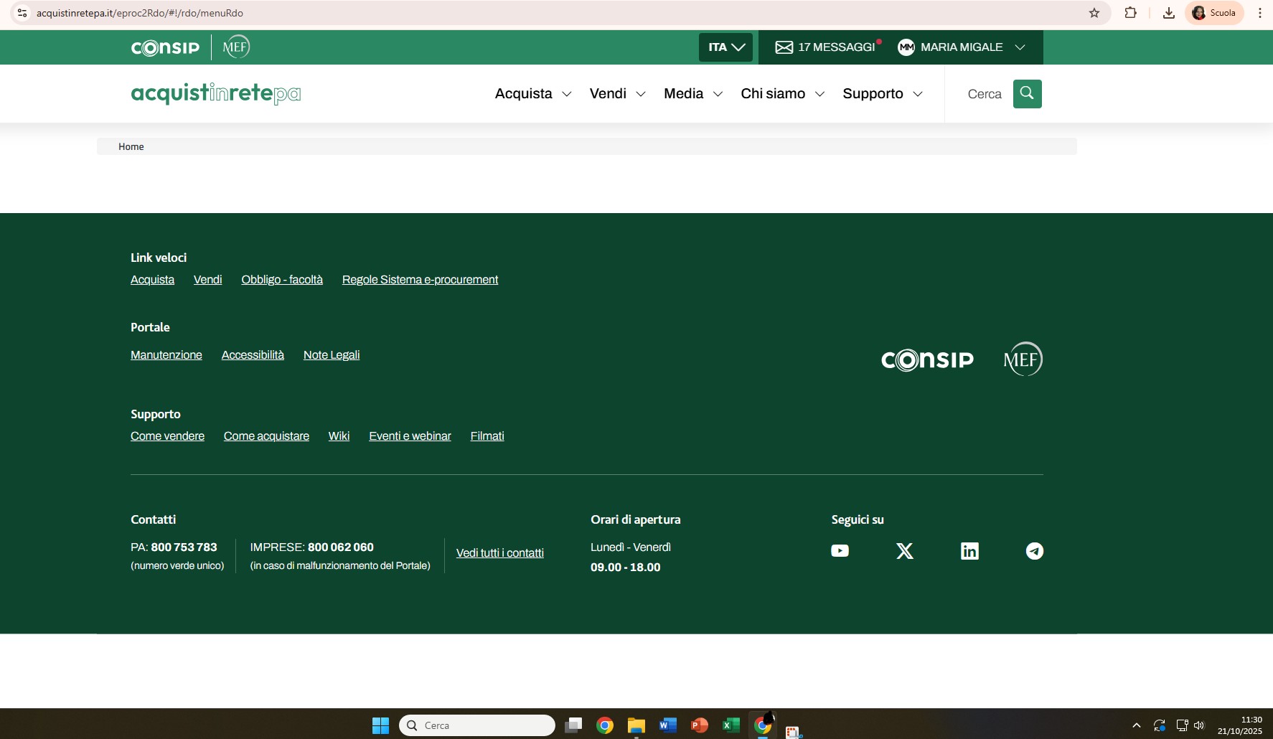The image size is (1273, 739).
Task: Click the Consip logo in header
Action: [x=166, y=47]
